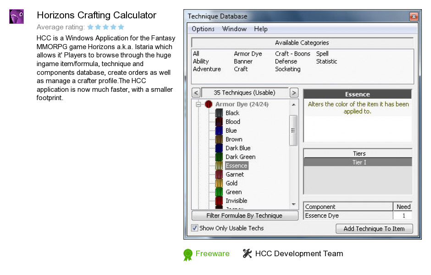Click the Need column header
Screen dimensions: 431x275
coord(403,207)
